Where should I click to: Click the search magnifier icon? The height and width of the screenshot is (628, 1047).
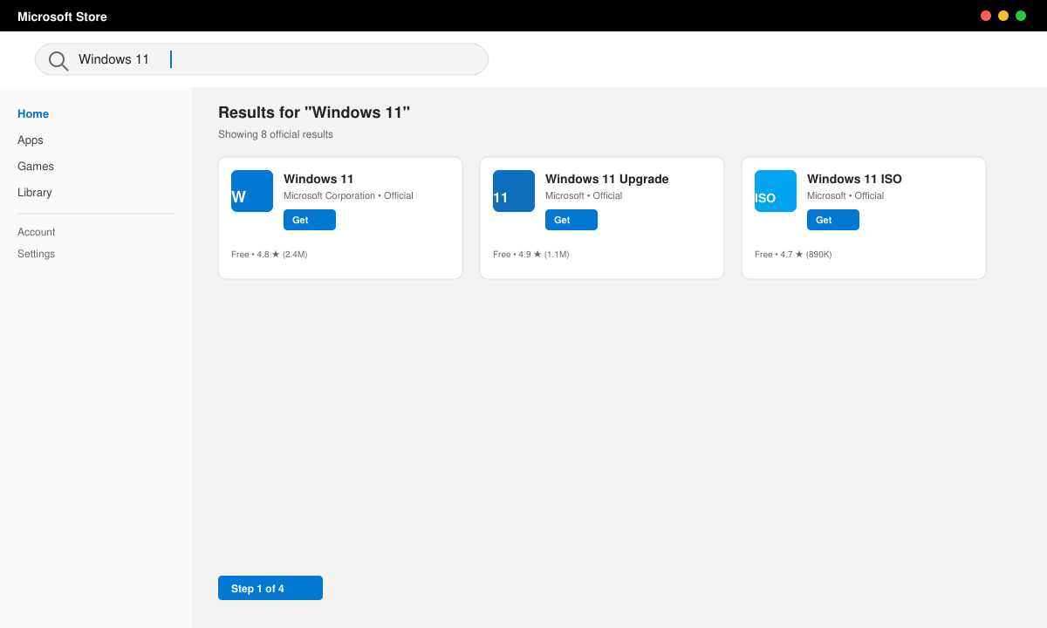[58, 60]
